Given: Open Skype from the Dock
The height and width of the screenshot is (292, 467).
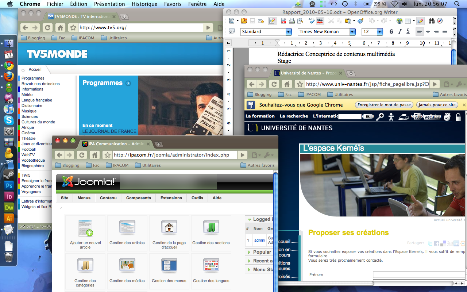Looking at the screenshot, I should pyautogui.click(x=9, y=120).
